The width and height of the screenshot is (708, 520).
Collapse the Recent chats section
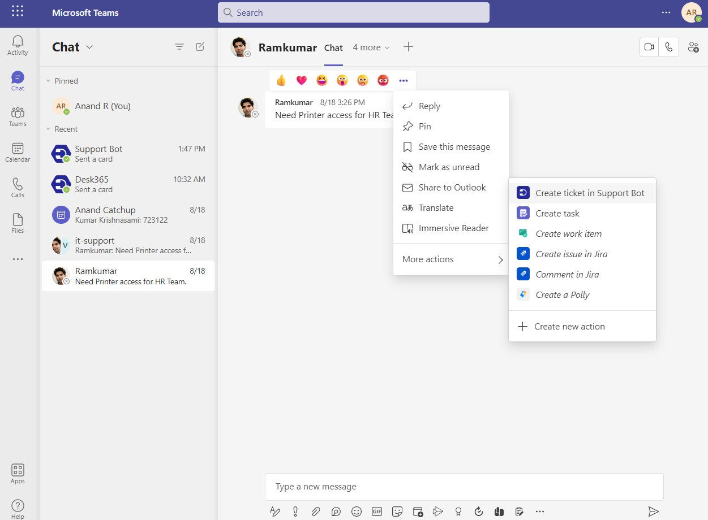pyautogui.click(x=49, y=129)
